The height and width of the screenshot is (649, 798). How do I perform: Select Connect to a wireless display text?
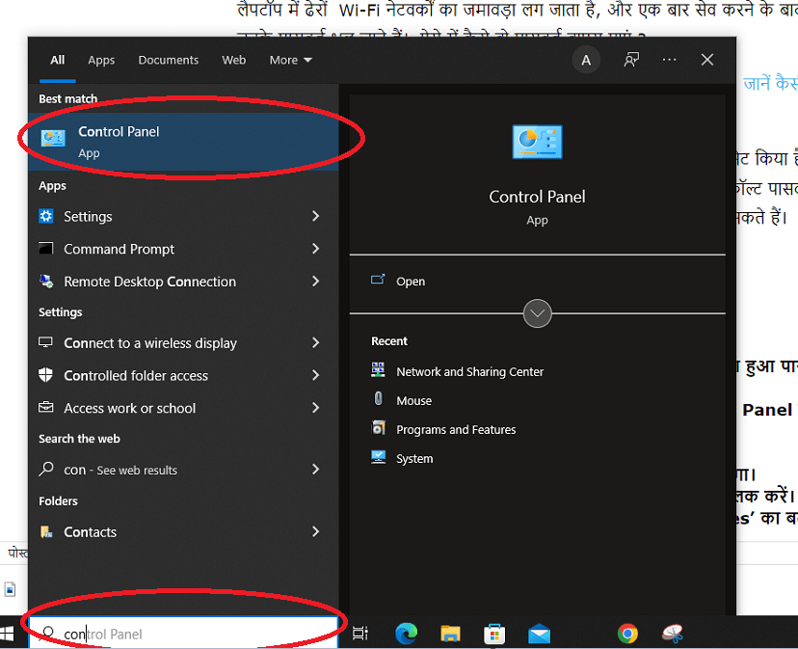(150, 343)
